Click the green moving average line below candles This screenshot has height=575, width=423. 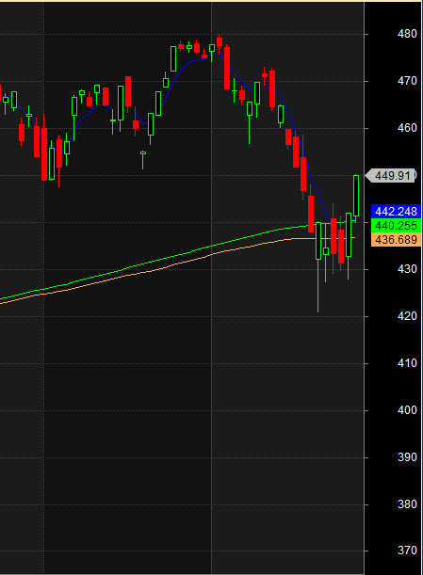(x=147, y=264)
